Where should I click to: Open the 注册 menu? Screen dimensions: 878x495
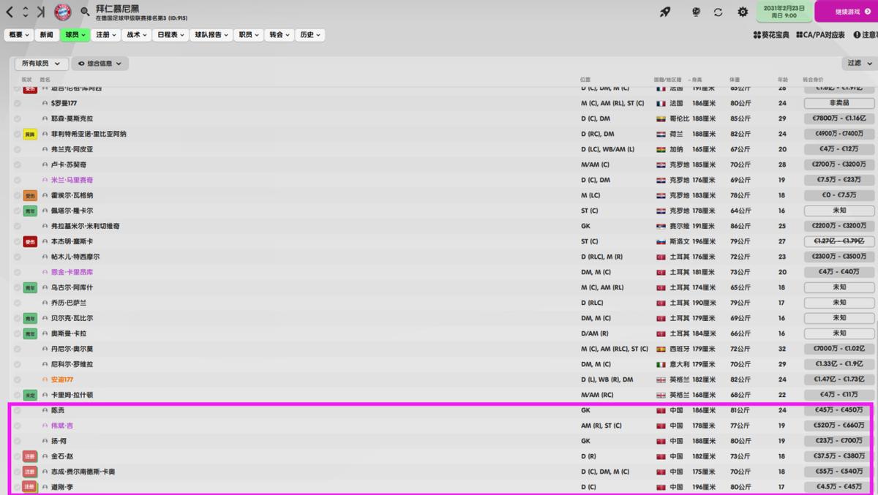(x=106, y=34)
